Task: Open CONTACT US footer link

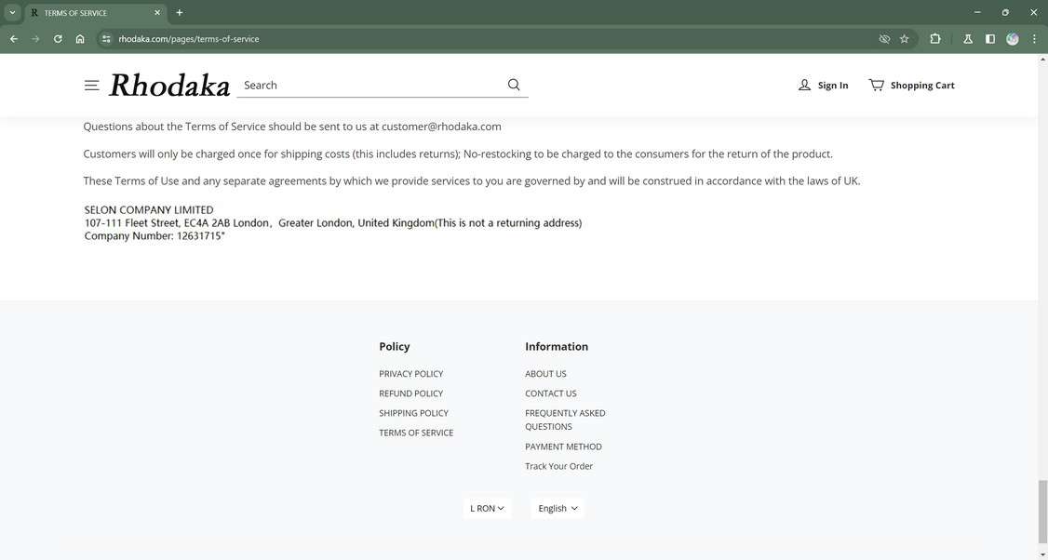Action: (551, 393)
